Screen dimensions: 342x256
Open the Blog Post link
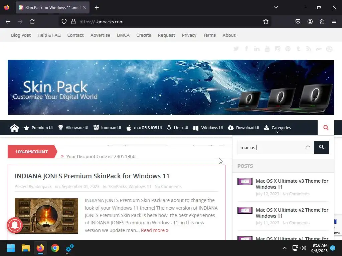[x=21, y=35]
